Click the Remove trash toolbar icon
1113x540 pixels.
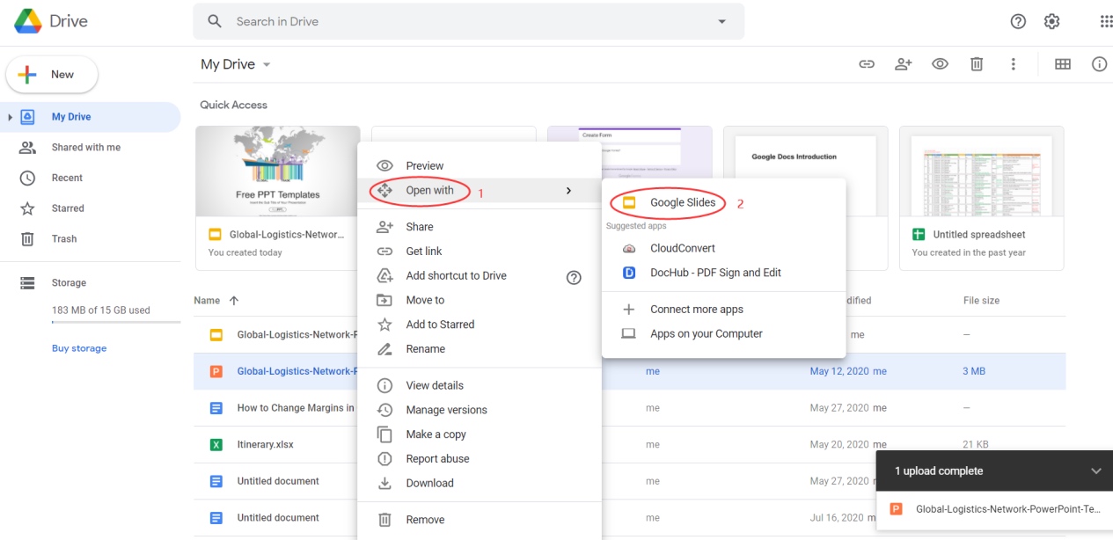[977, 64]
